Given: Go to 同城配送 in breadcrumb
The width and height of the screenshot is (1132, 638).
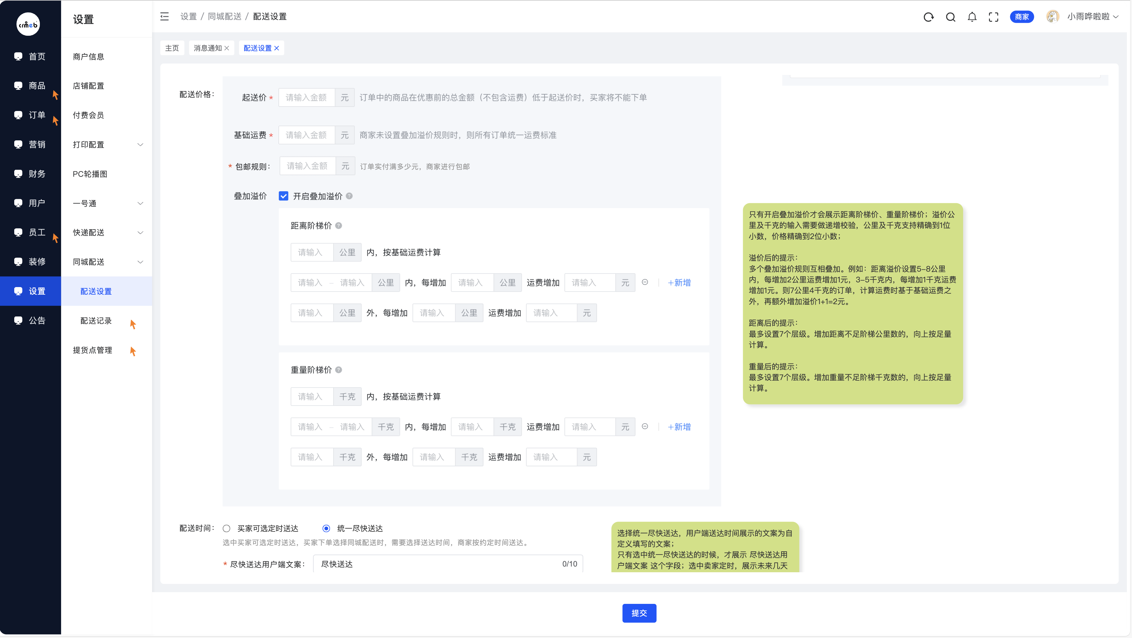Looking at the screenshot, I should pyautogui.click(x=225, y=17).
